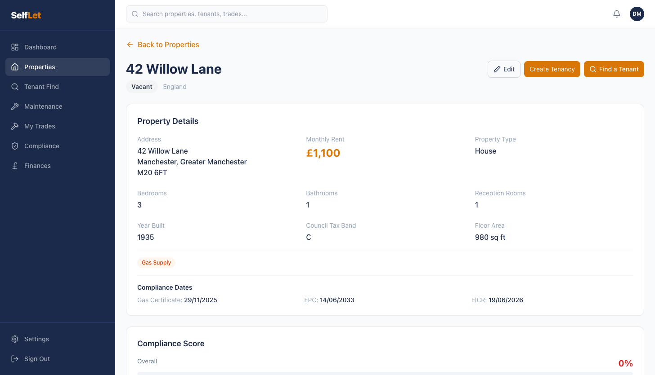Click the notification bell icon
The image size is (655, 375).
pyautogui.click(x=617, y=14)
